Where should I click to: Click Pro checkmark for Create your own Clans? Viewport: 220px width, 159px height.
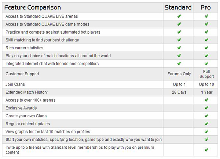tap(206, 116)
